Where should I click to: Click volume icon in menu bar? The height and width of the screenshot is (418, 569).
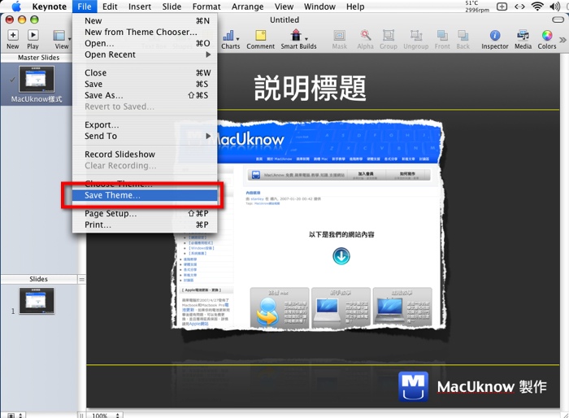(x=554, y=7)
